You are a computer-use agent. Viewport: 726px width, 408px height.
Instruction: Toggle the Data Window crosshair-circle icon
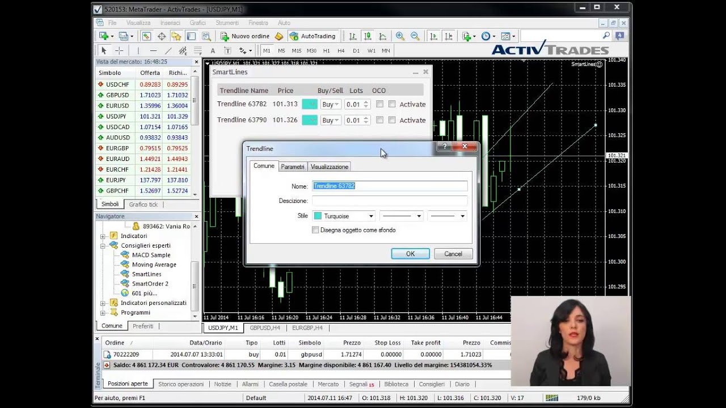click(x=162, y=36)
